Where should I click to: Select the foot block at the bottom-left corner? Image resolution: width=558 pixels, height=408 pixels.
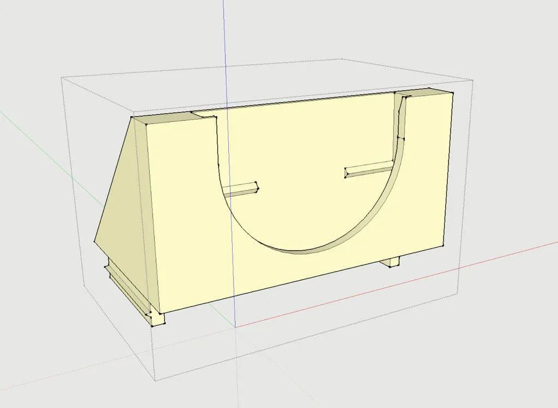(x=157, y=319)
